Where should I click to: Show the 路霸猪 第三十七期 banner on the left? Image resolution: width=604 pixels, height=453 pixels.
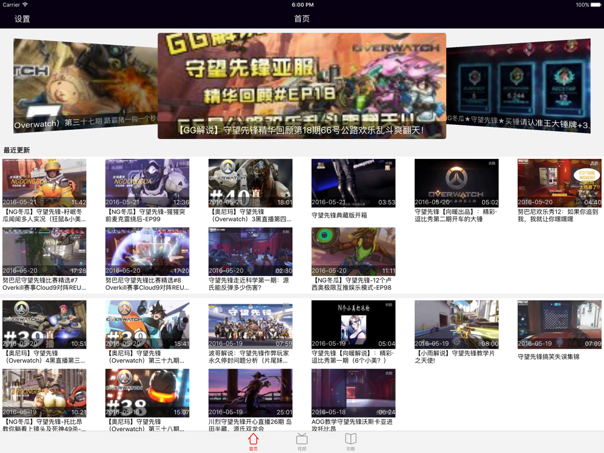point(86,86)
